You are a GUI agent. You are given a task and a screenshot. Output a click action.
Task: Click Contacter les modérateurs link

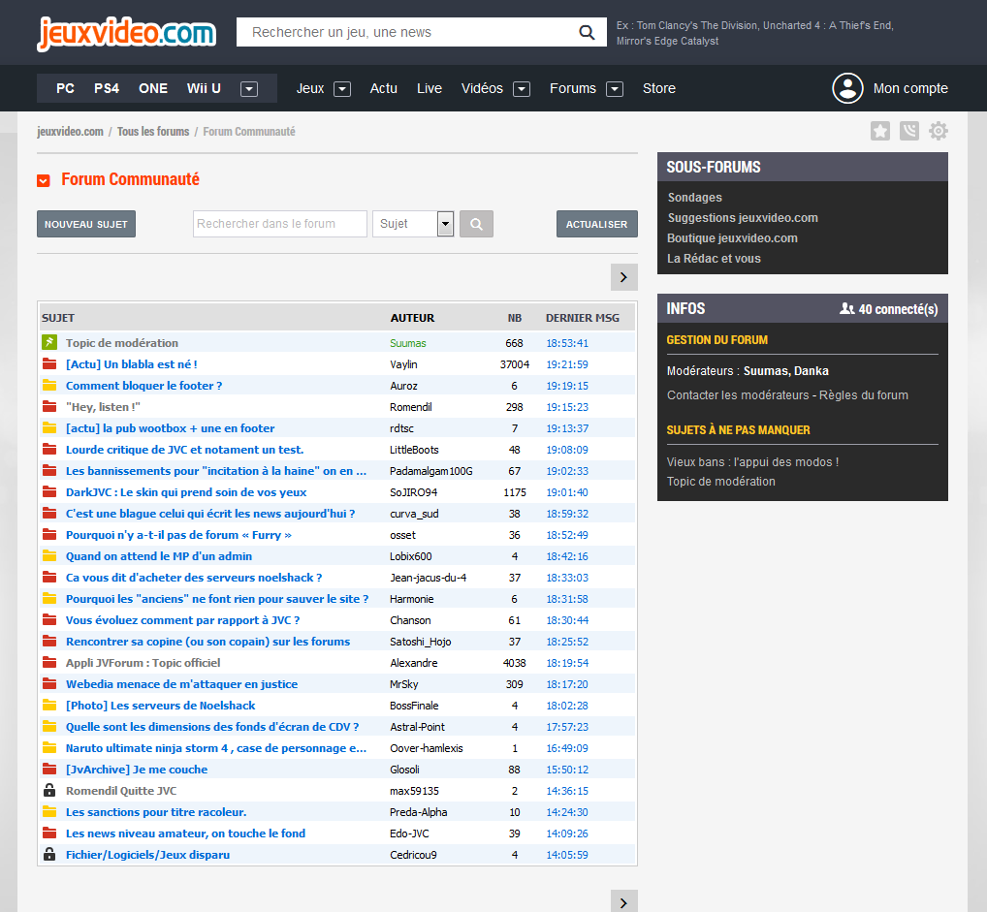(x=738, y=394)
